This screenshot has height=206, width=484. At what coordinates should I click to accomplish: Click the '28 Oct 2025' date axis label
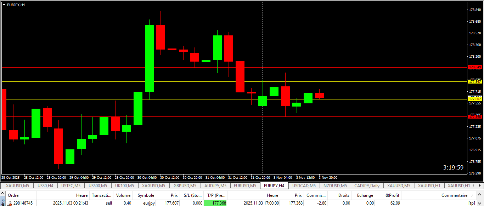(x=11, y=178)
